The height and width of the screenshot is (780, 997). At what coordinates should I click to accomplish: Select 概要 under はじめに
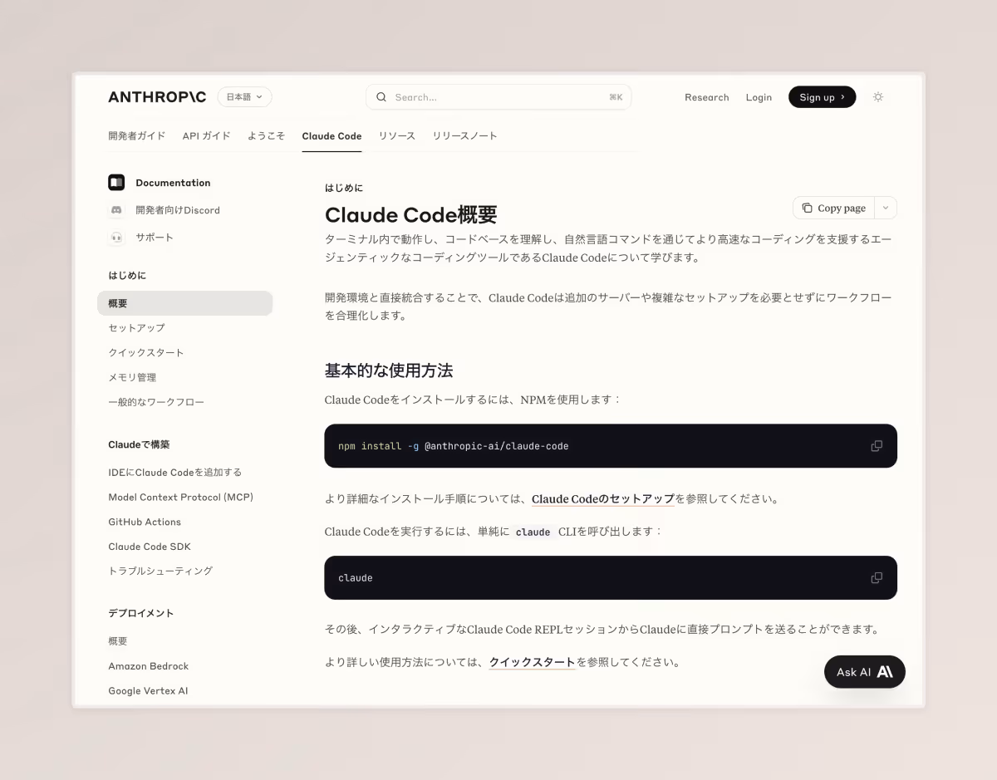[184, 303]
